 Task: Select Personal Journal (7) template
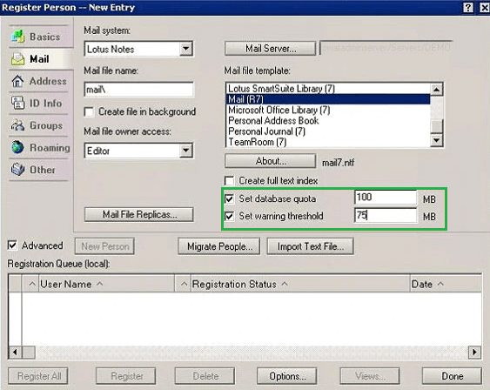[327, 131]
